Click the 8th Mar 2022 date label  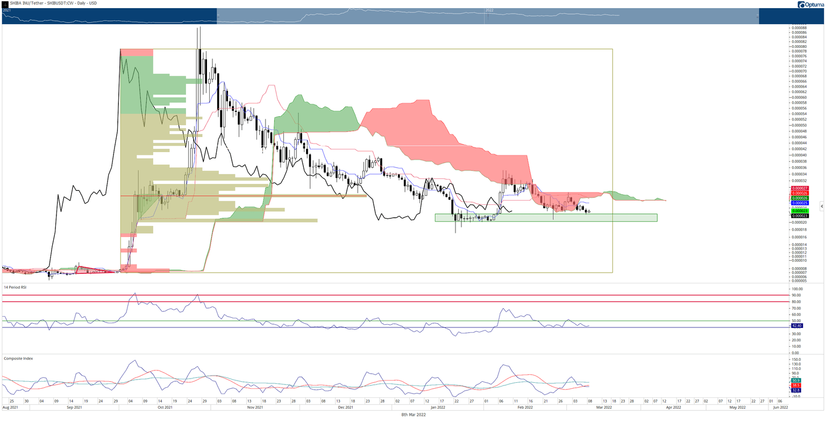413,415
